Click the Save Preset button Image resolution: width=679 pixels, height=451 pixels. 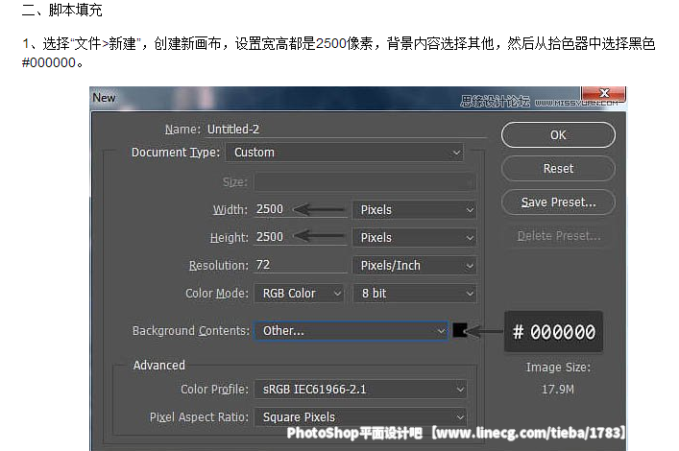pyautogui.click(x=558, y=202)
